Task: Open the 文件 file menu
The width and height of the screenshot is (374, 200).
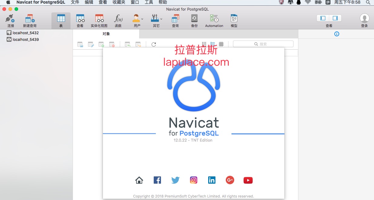Action: tap(75, 2)
